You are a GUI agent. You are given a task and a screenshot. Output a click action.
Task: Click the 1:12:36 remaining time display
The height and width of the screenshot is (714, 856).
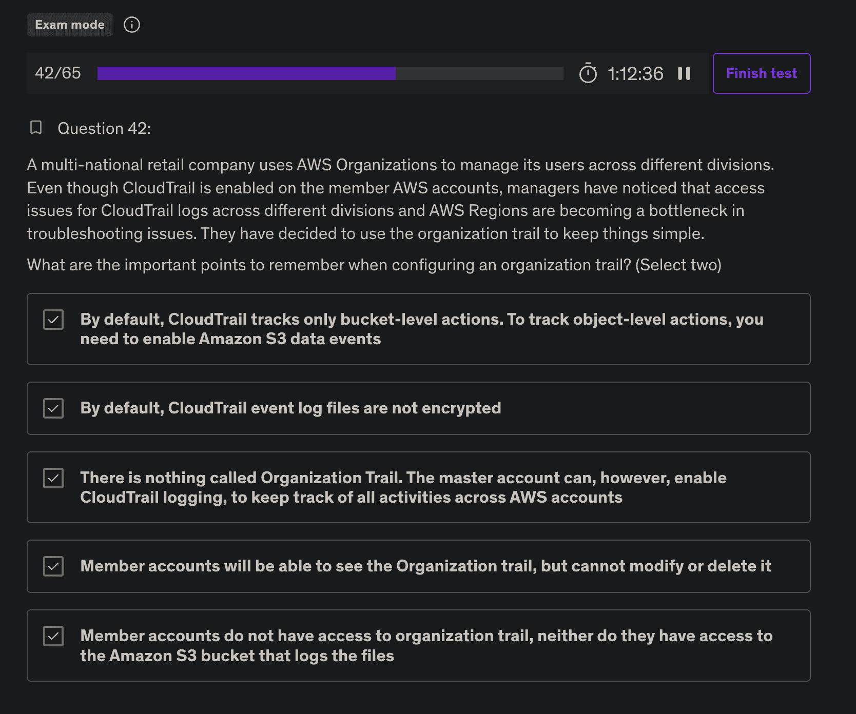[x=635, y=74]
